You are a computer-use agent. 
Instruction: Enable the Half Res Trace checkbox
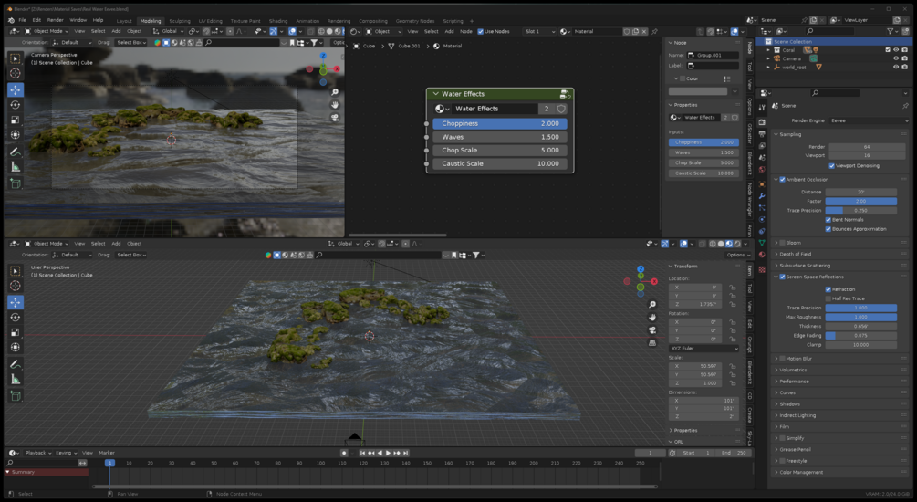[x=828, y=298]
